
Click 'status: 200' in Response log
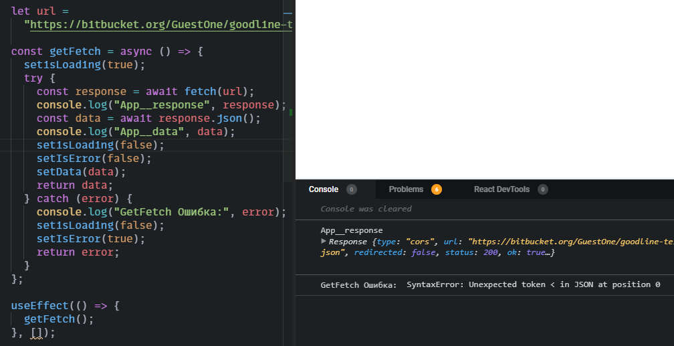pyautogui.click(x=471, y=252)
